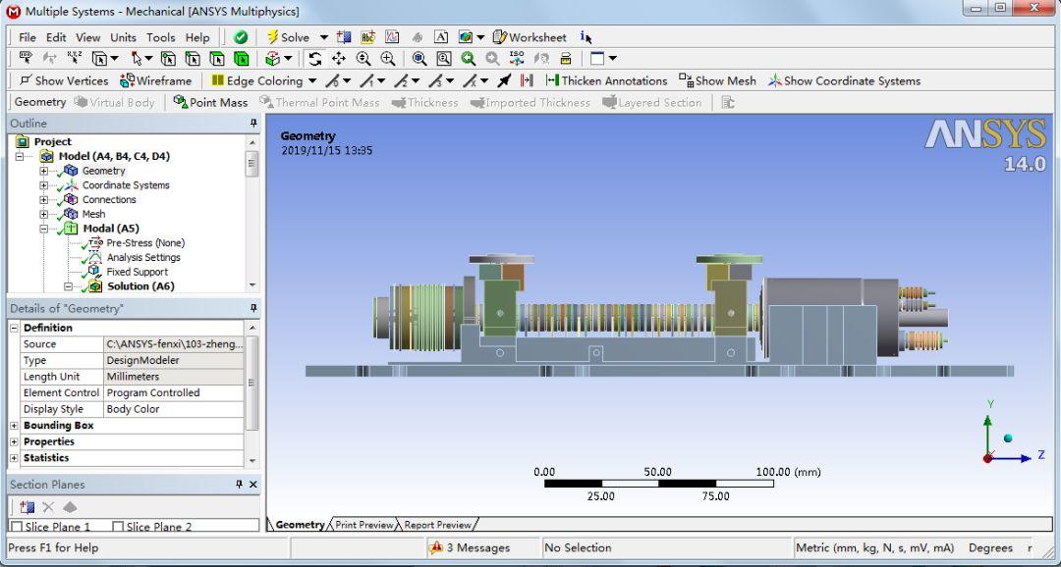
Task: Click the Selection Information 'i' icon
Action: (586, 37)
